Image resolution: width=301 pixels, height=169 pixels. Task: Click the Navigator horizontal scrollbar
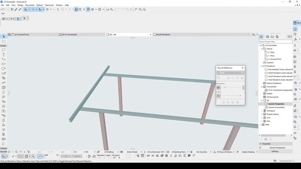click(273, 136)
